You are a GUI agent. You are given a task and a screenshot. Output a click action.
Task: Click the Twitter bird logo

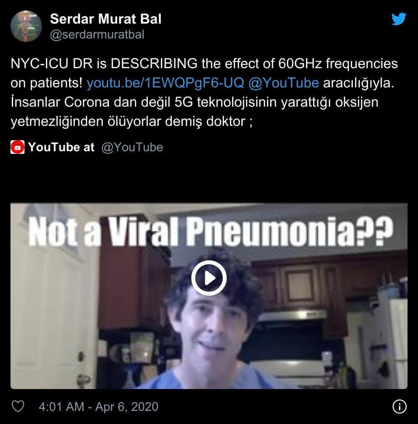coord(399,19)
